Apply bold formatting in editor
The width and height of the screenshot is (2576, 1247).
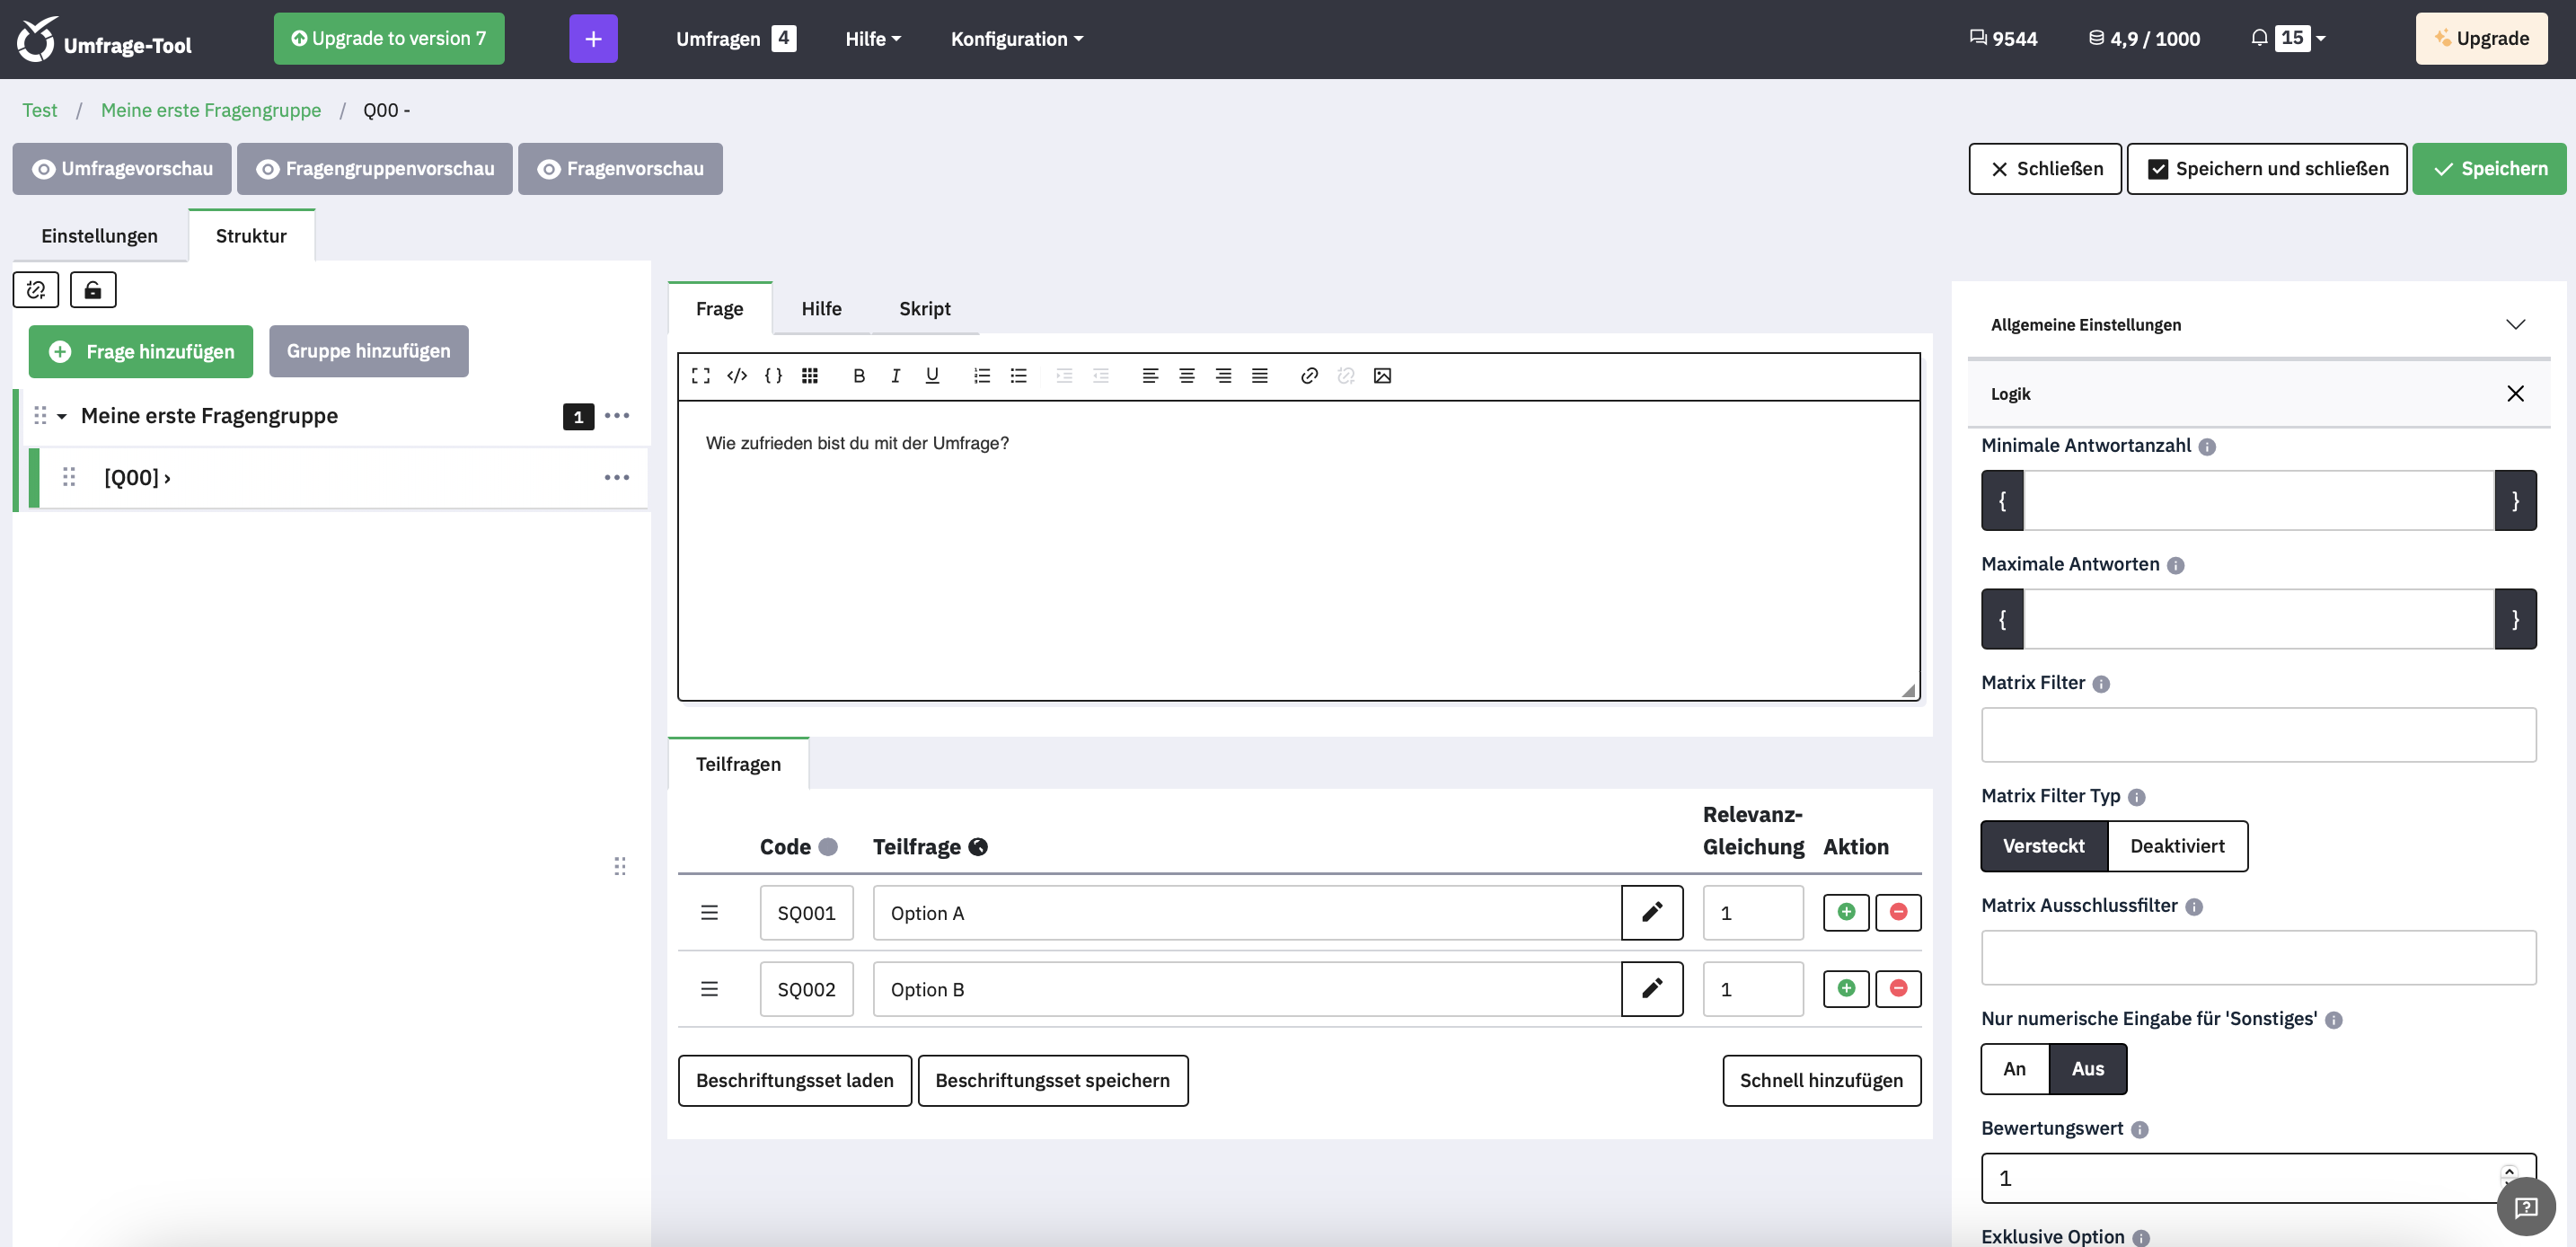[858, 376]
